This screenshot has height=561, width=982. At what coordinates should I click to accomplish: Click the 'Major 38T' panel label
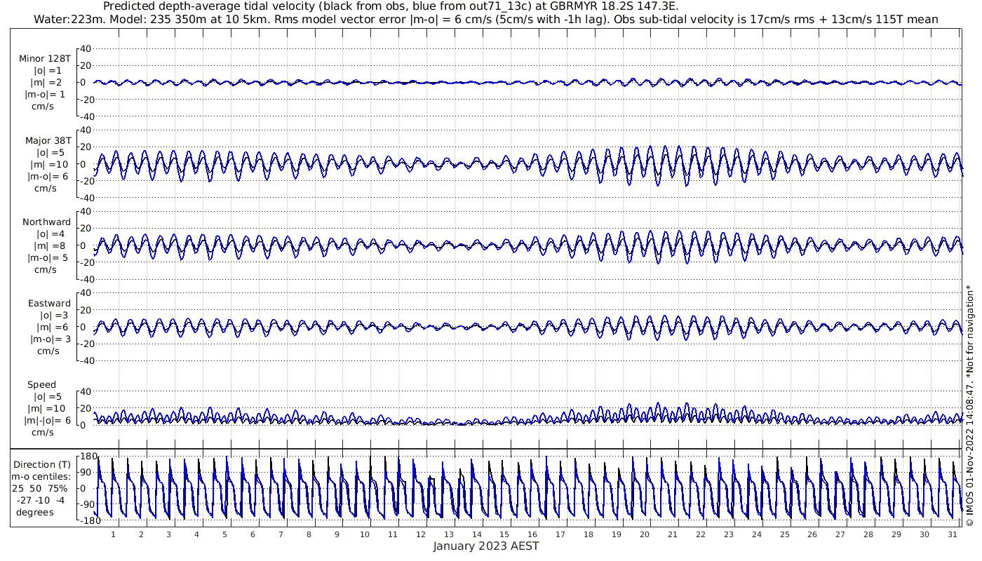(x=47, y=140)
